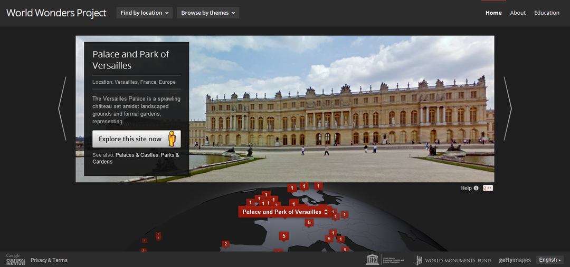Open the Privacy & Terms link
The height and width of the screenshot is (267, 570).
tap(49, 260)
